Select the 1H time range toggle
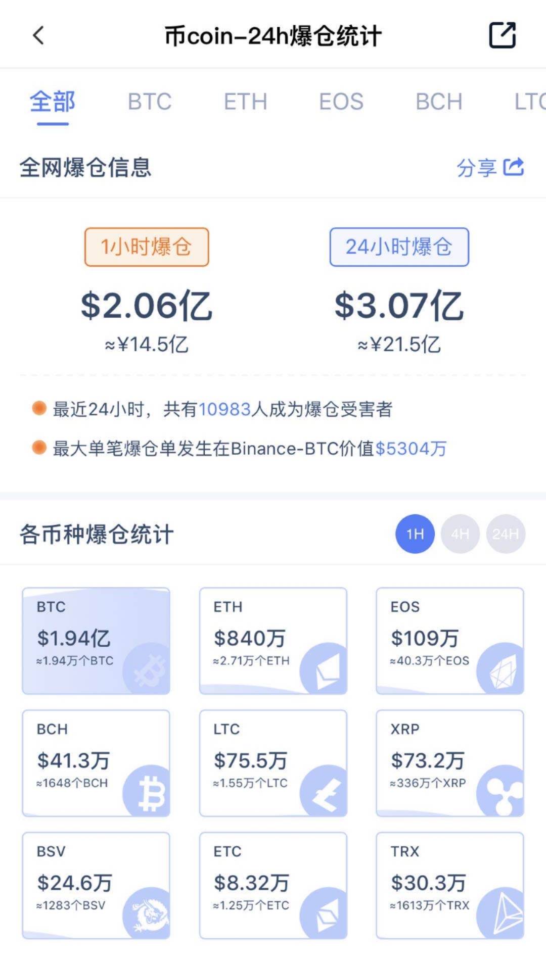This screenshot has height=965, width=546. [415, 534]
